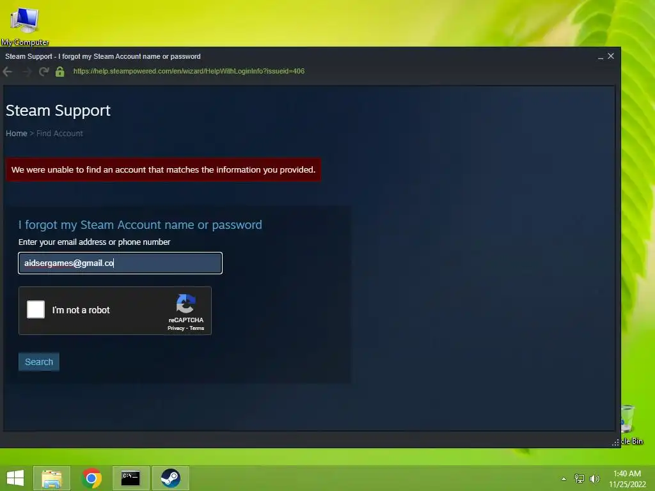Check the I'm not a robot box
Image resolution: width=655 pixels, height=491 pixels.
pyautogui.click(x=36, y=309)
